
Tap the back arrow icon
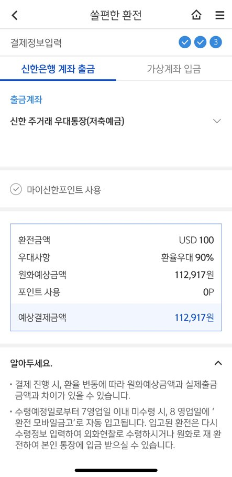click(x=14, y=15)
